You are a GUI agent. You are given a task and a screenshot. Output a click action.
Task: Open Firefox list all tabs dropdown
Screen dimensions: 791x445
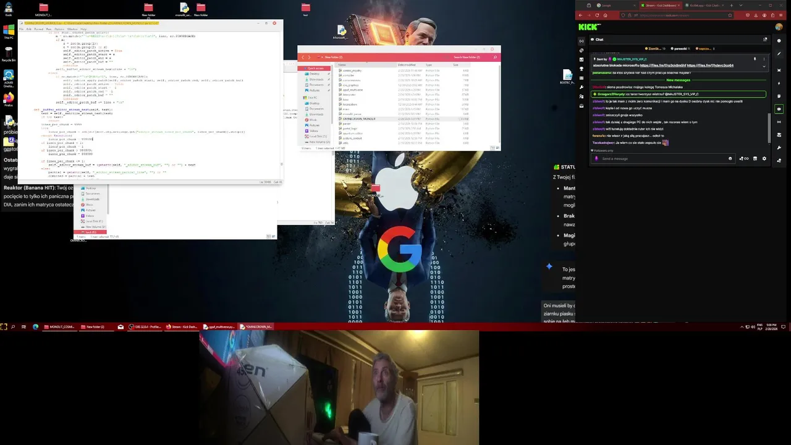click(x=741, y=6)
